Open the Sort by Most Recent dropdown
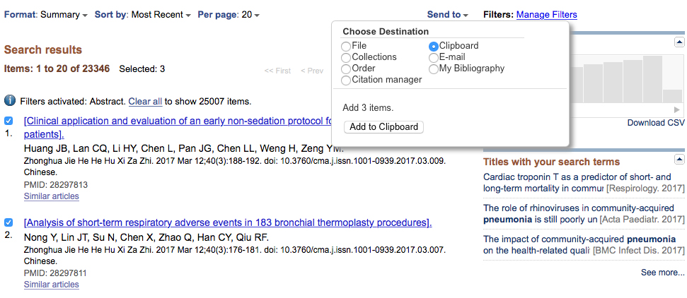 [x=143, y=14]
